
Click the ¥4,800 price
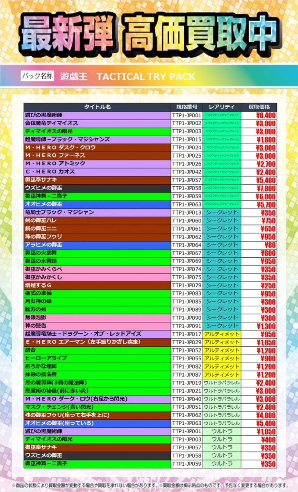click(266, 415)
